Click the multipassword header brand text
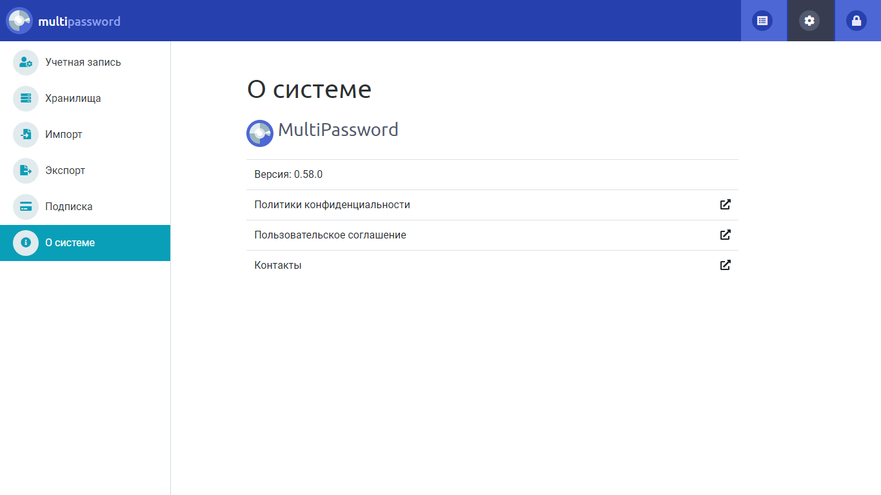The width and height of the screenshot is (881, 495). 79,21
